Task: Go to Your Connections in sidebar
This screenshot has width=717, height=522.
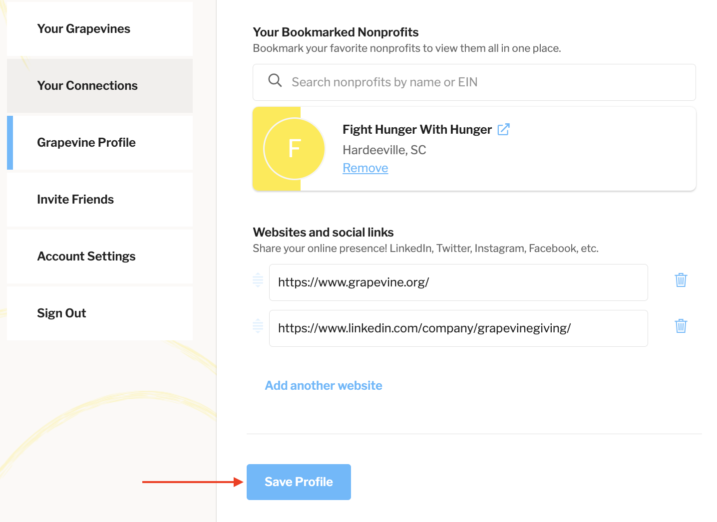Action: point(87,86)
